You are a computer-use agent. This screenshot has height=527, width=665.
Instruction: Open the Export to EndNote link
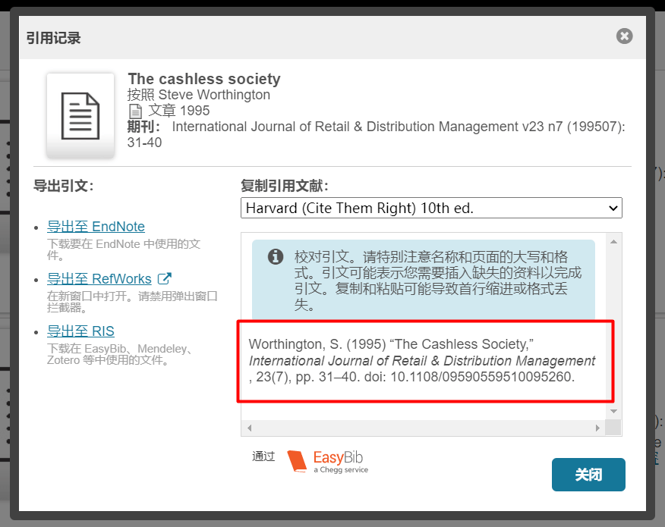pos(96,227)
